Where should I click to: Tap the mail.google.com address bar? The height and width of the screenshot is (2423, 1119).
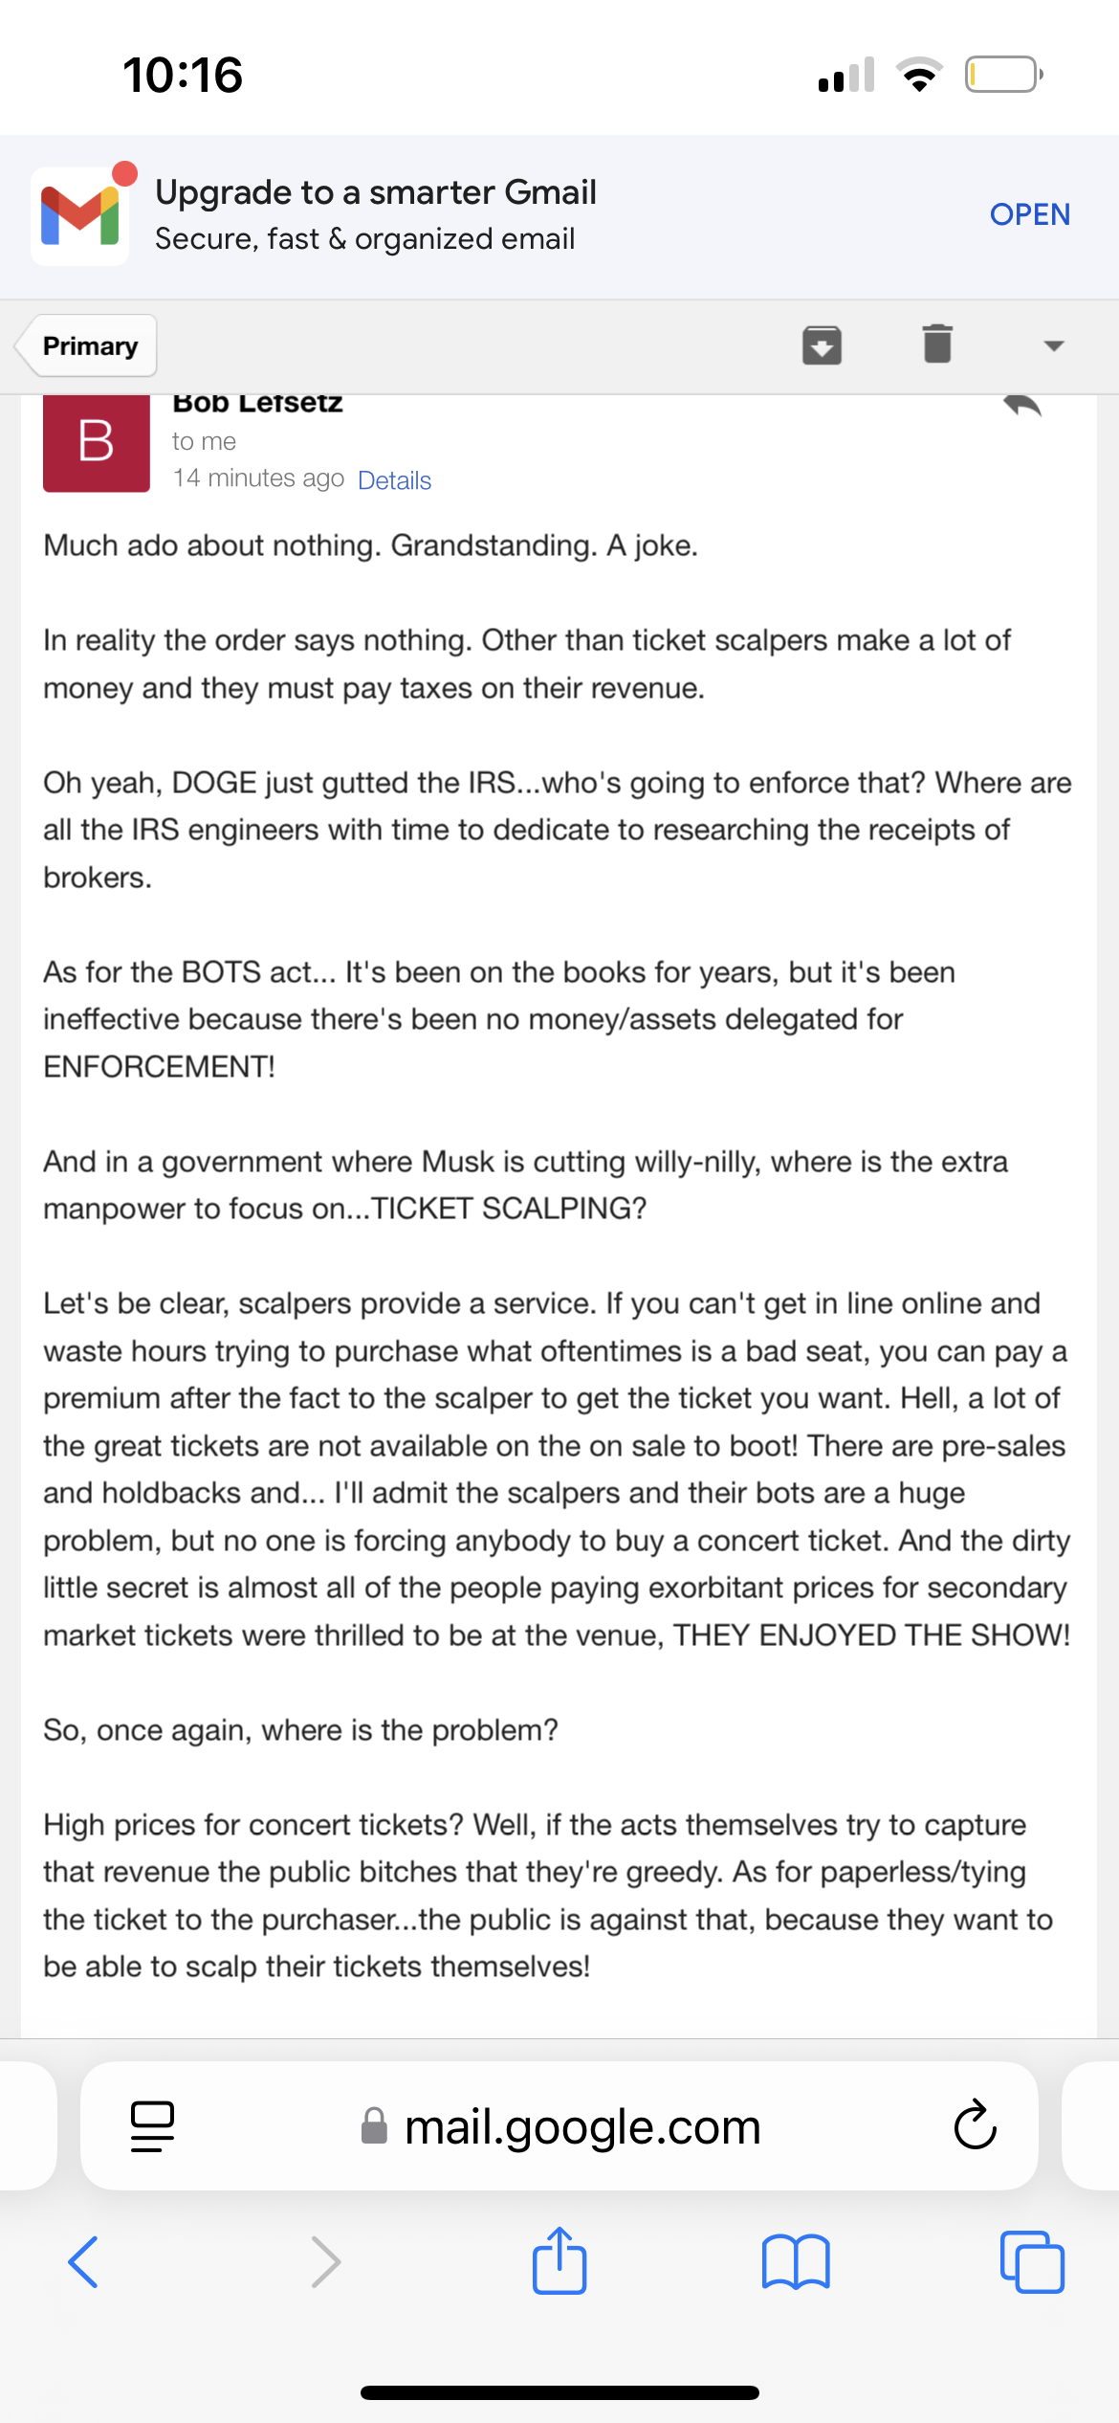click(559, 2125)
